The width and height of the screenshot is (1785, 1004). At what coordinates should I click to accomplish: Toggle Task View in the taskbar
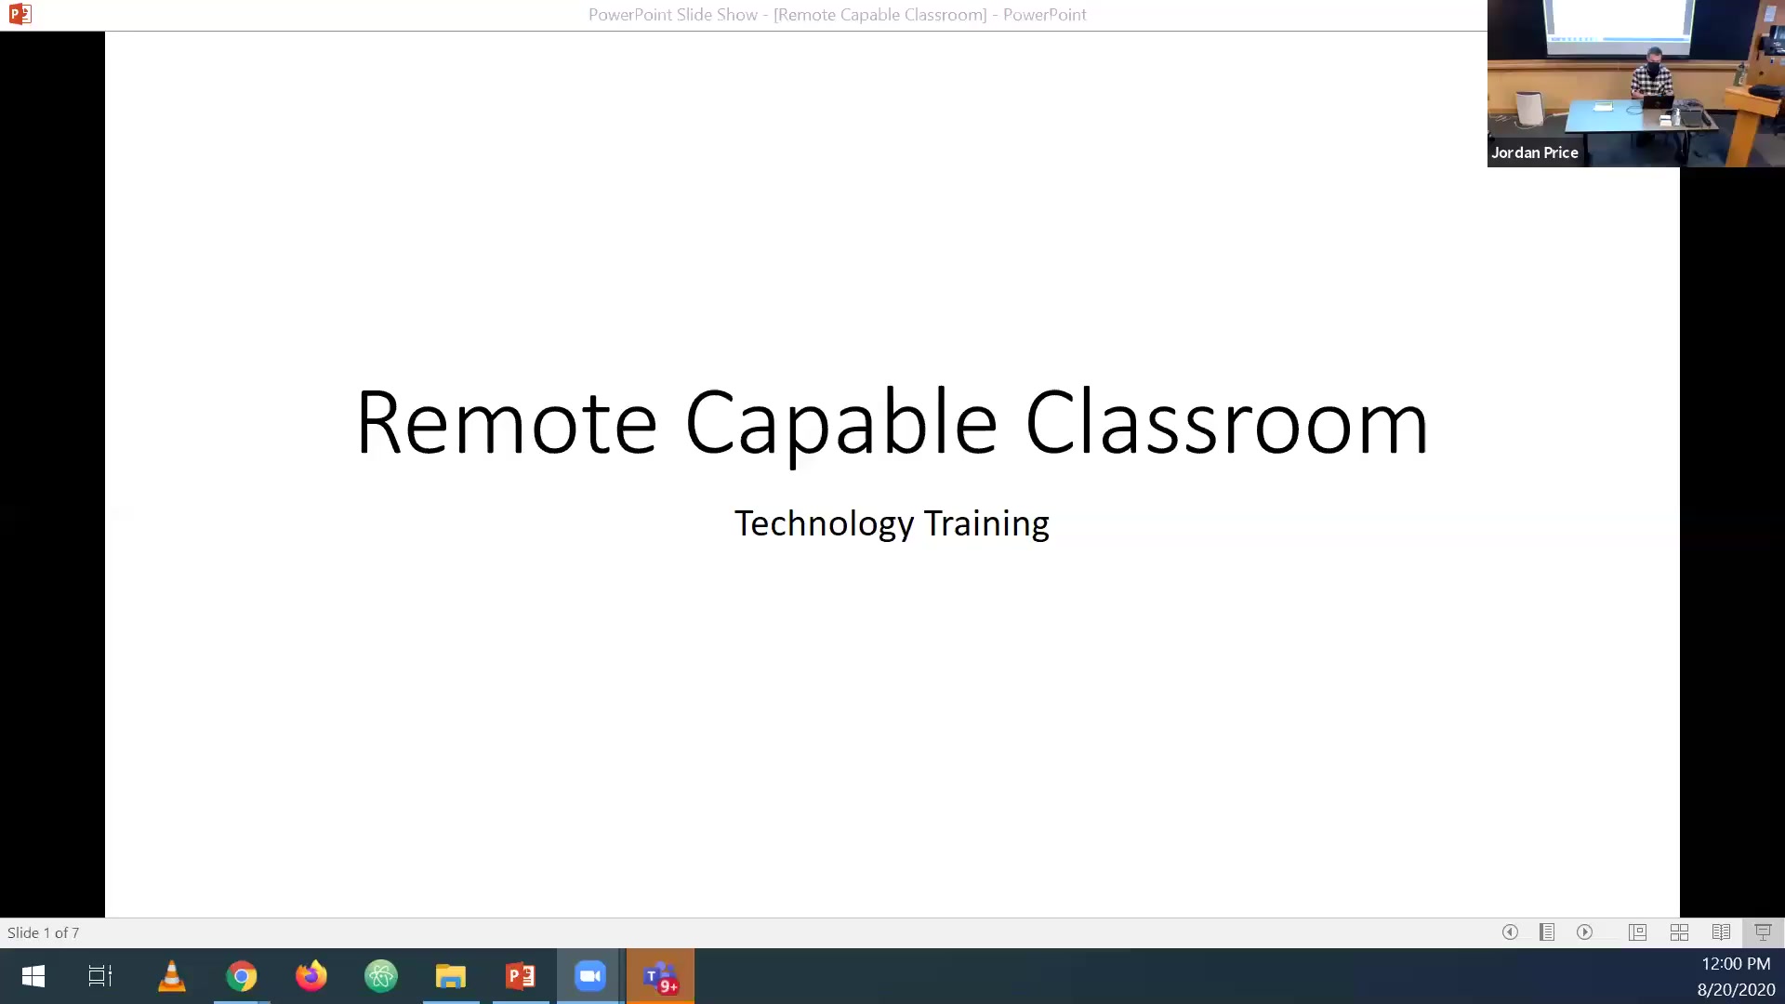tap(99, 976)
